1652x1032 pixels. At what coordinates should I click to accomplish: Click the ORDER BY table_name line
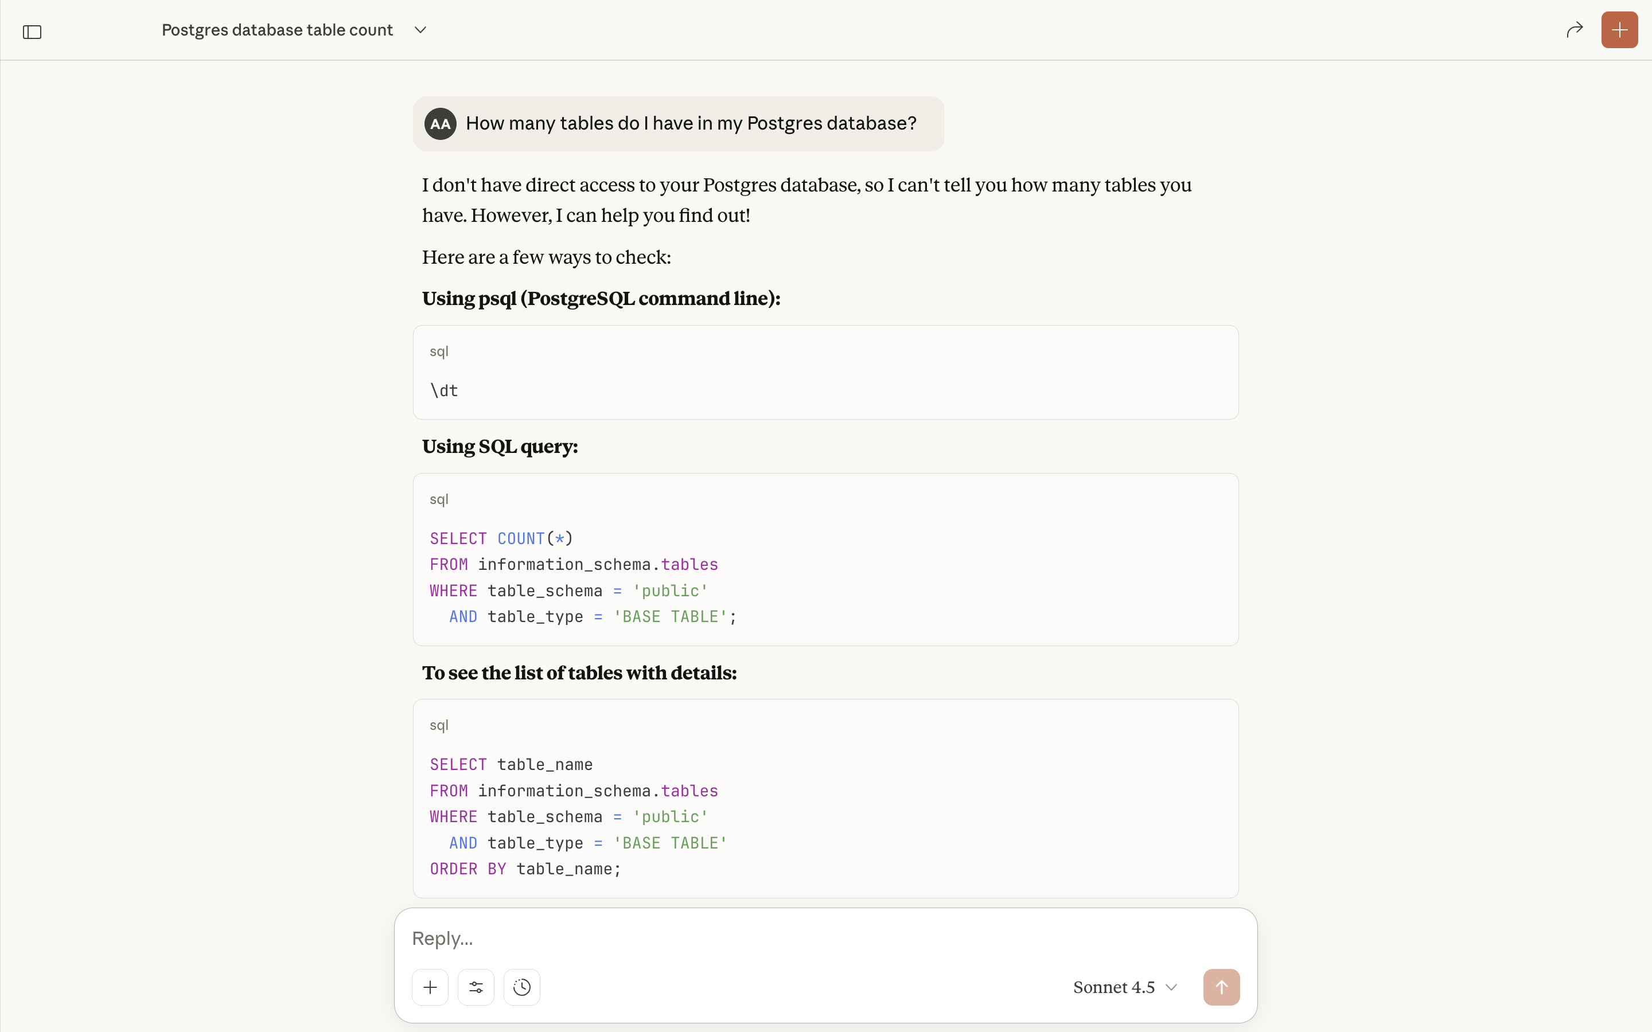(x=525, y=869)
